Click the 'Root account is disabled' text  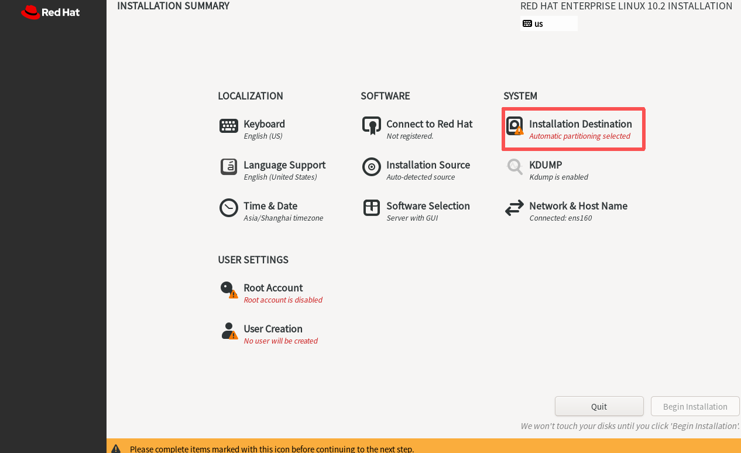tap(283, 300)
